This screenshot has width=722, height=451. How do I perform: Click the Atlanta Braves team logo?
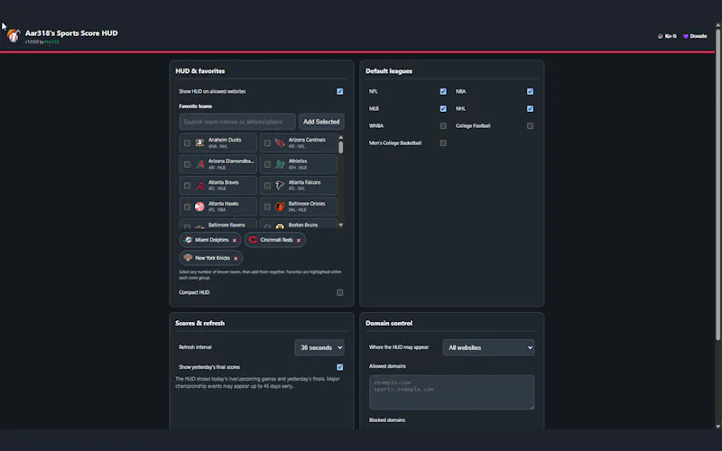coord(199,186)
